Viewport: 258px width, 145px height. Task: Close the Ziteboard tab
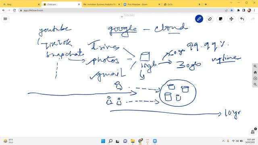point(79,4)
